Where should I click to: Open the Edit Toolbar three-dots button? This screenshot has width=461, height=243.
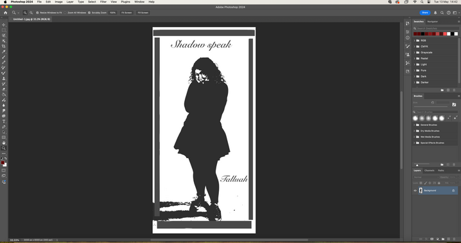pos(4,154)
